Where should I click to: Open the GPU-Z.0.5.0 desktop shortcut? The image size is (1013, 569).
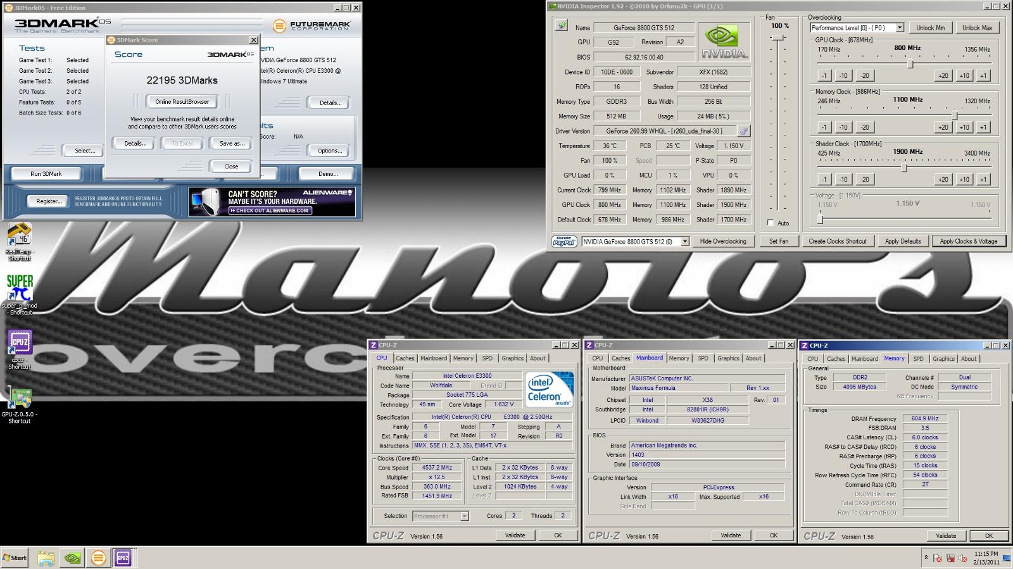(x=20, y=404)
